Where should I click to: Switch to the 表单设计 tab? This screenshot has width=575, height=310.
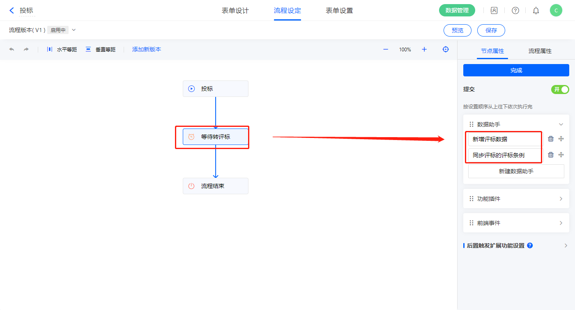pos(235,11)
